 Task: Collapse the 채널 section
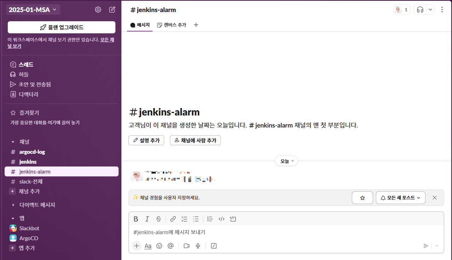point(13,142)
